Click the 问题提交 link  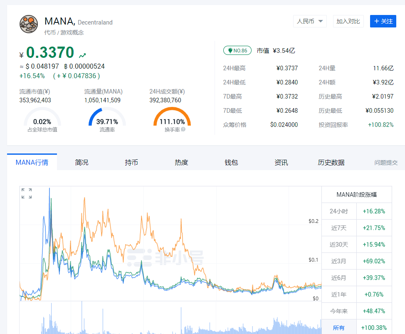[386, 163]
